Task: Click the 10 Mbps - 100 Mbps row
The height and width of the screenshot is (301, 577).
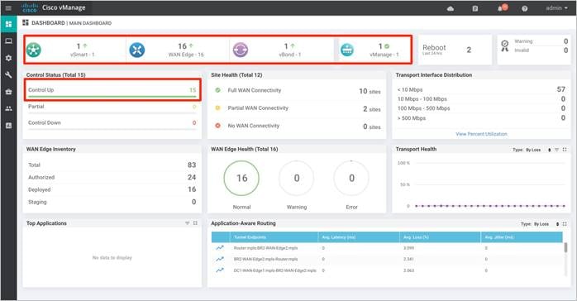Action: [x=481, y=99]
